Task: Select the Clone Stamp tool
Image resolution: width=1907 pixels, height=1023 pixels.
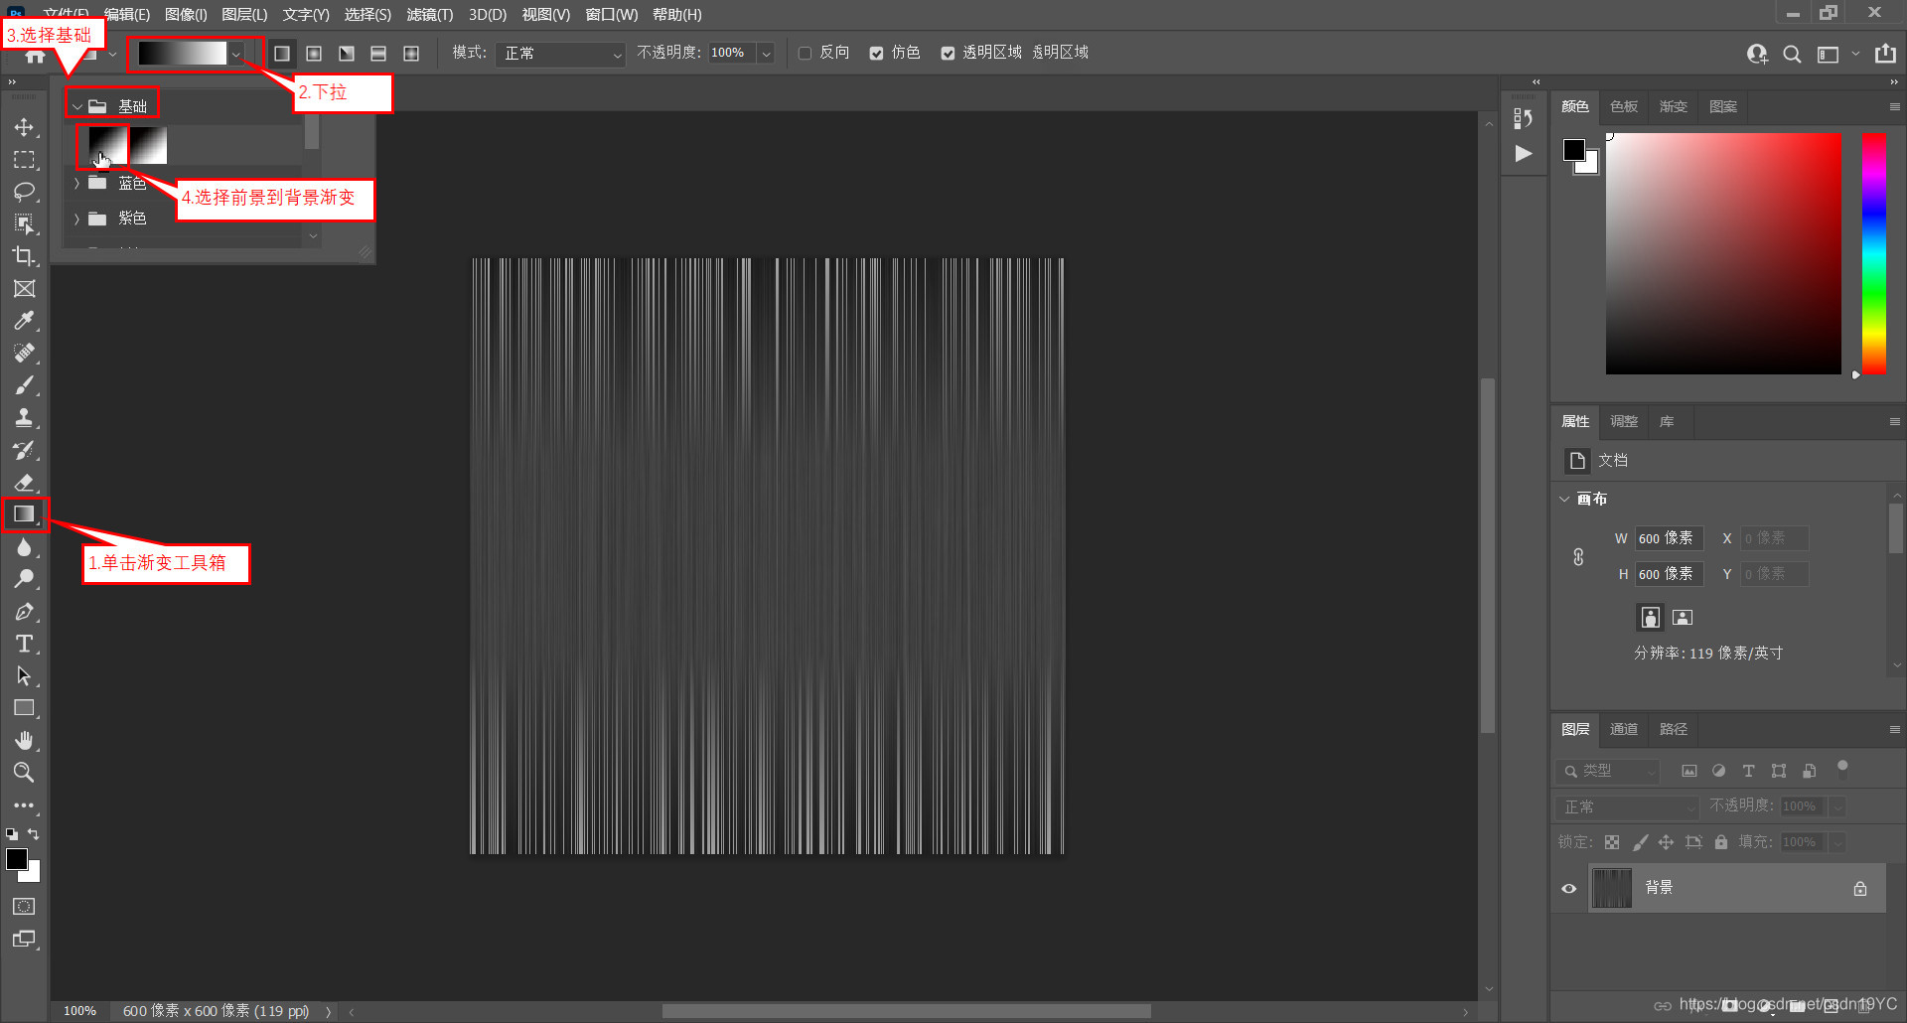Action: tap(24, 417)
